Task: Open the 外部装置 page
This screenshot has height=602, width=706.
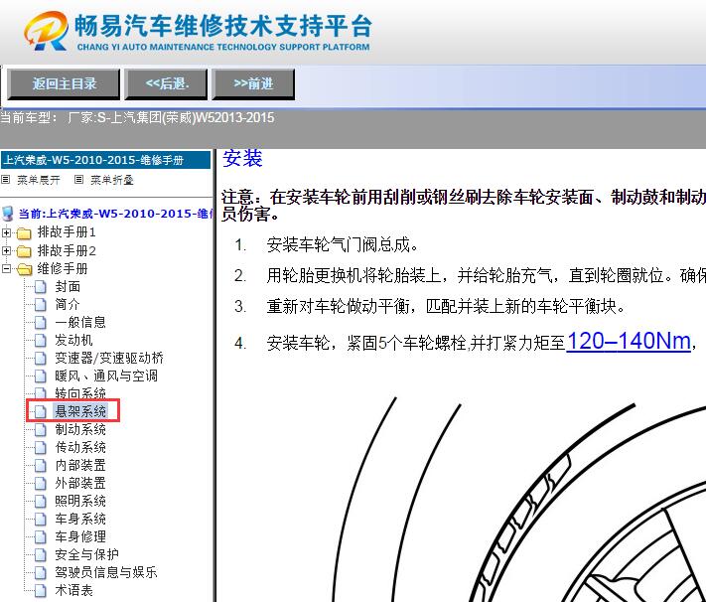Action: point(80,483)
